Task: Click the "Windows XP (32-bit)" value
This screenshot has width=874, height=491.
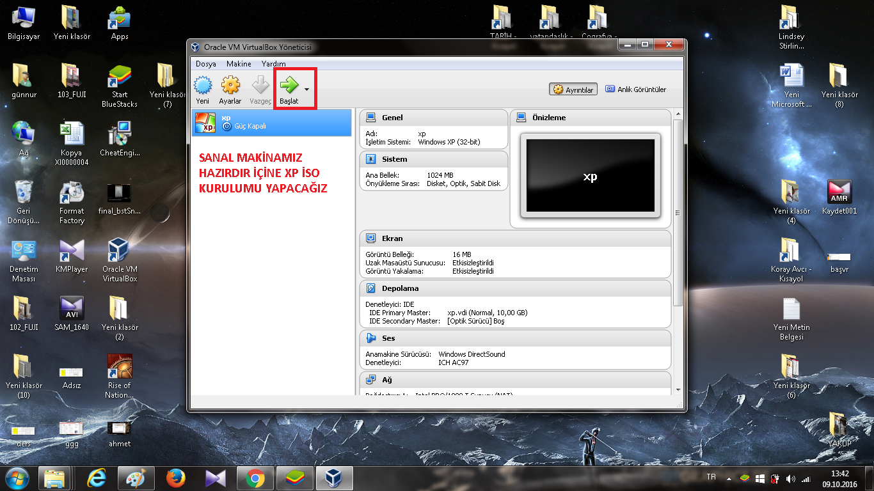Action: click(449, 142)
